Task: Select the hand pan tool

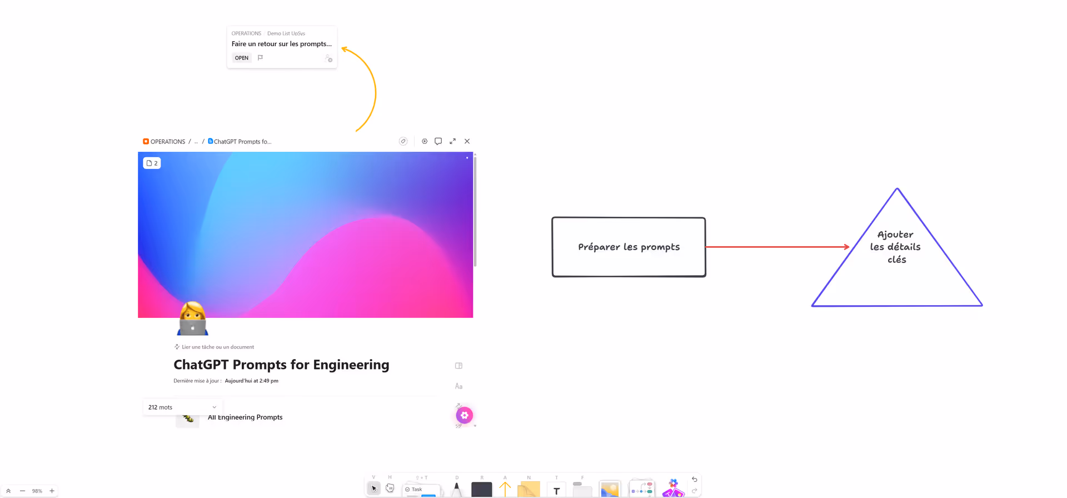Action: [390, 488]
